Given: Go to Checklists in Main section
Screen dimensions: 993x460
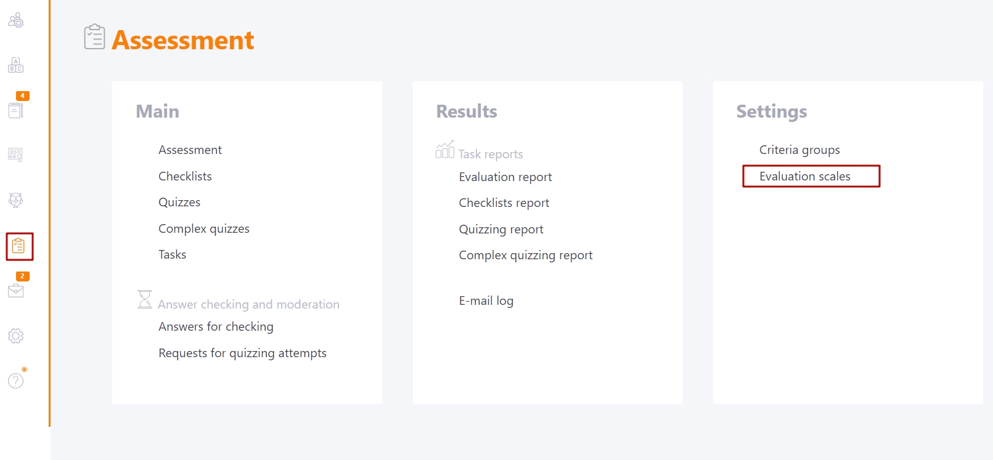Looking at the screenshot, I should tap(185, 176).
